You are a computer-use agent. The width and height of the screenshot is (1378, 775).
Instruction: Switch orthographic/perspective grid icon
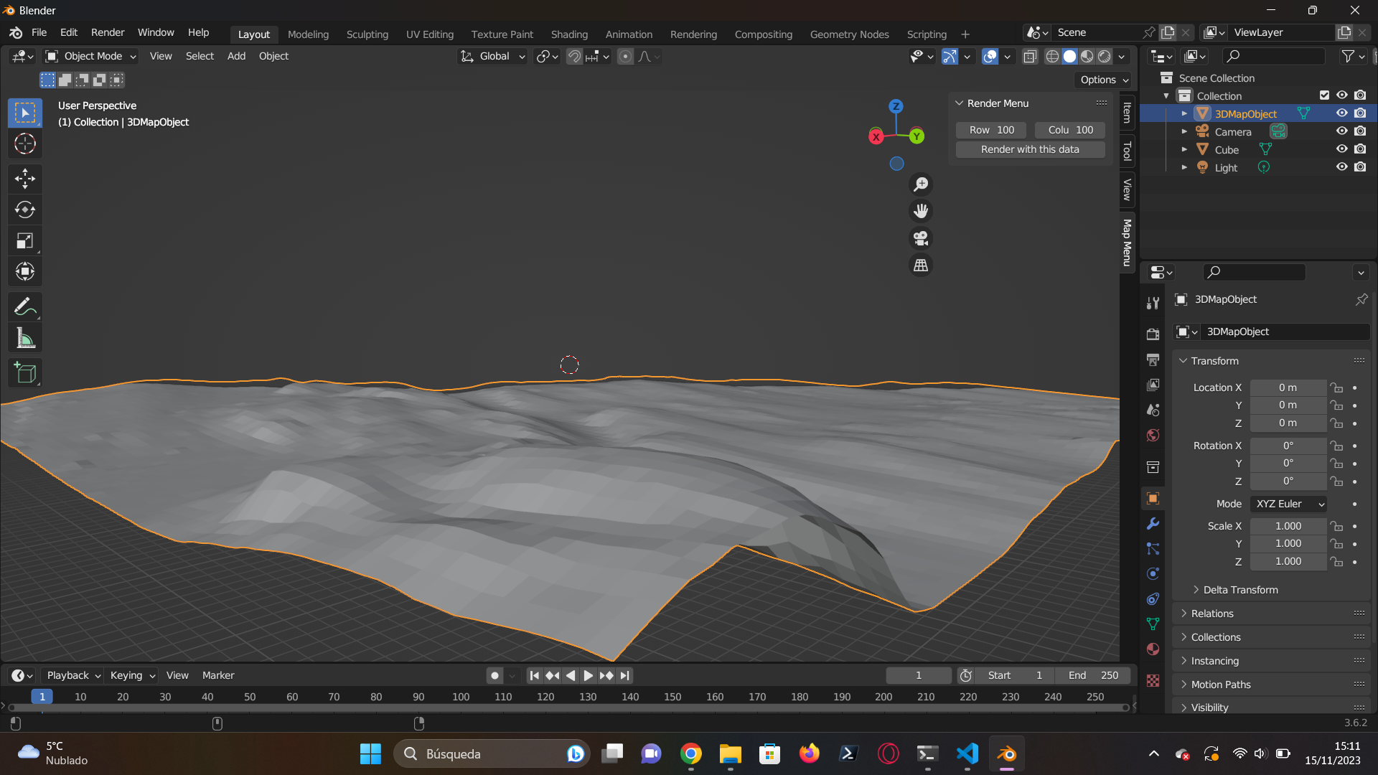pos(921,266)
